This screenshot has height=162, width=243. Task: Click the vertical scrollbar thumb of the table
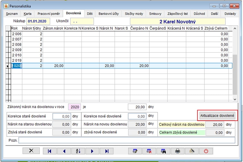pos(235,75)
